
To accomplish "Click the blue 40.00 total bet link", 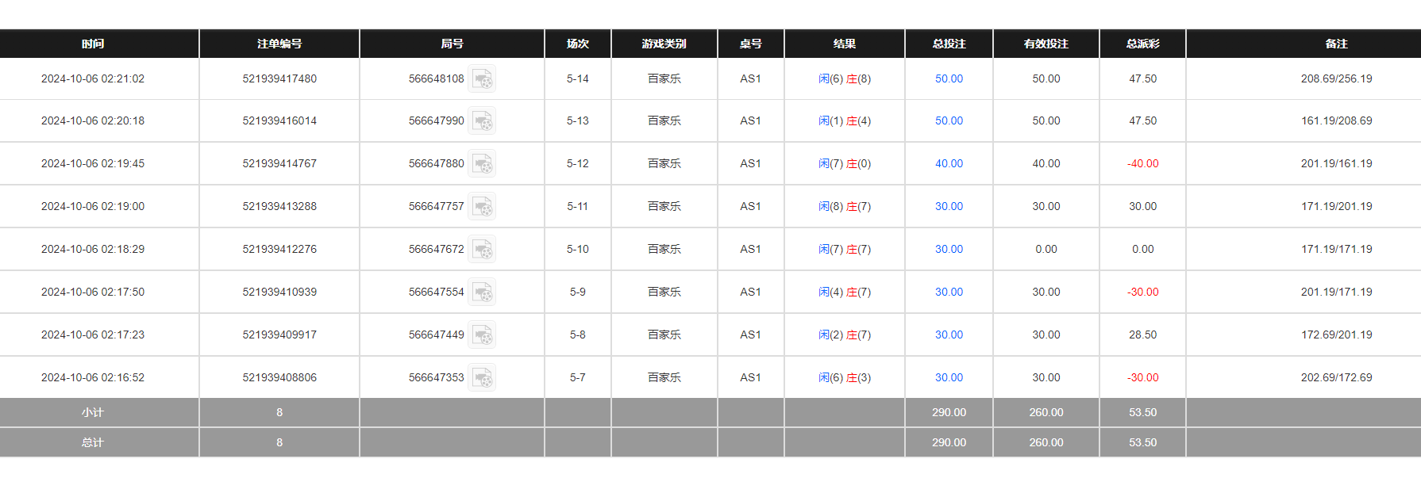I will pos(949,163).
